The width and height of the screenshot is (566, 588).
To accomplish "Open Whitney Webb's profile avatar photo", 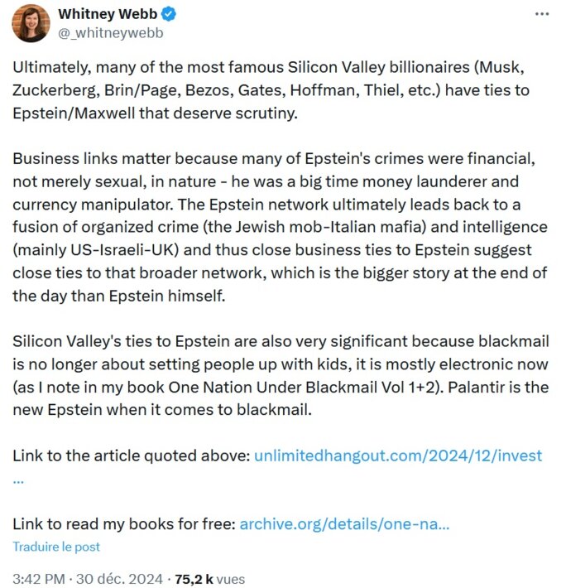I will pos(31,23).
